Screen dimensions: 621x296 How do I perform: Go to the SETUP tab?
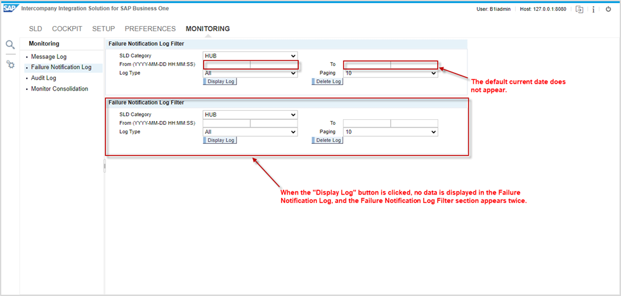click(103, 29)
